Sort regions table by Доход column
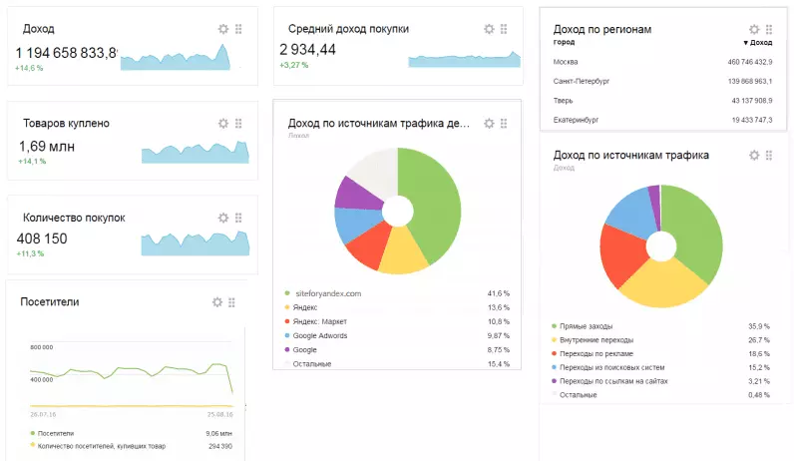 (x=758, y=43)
